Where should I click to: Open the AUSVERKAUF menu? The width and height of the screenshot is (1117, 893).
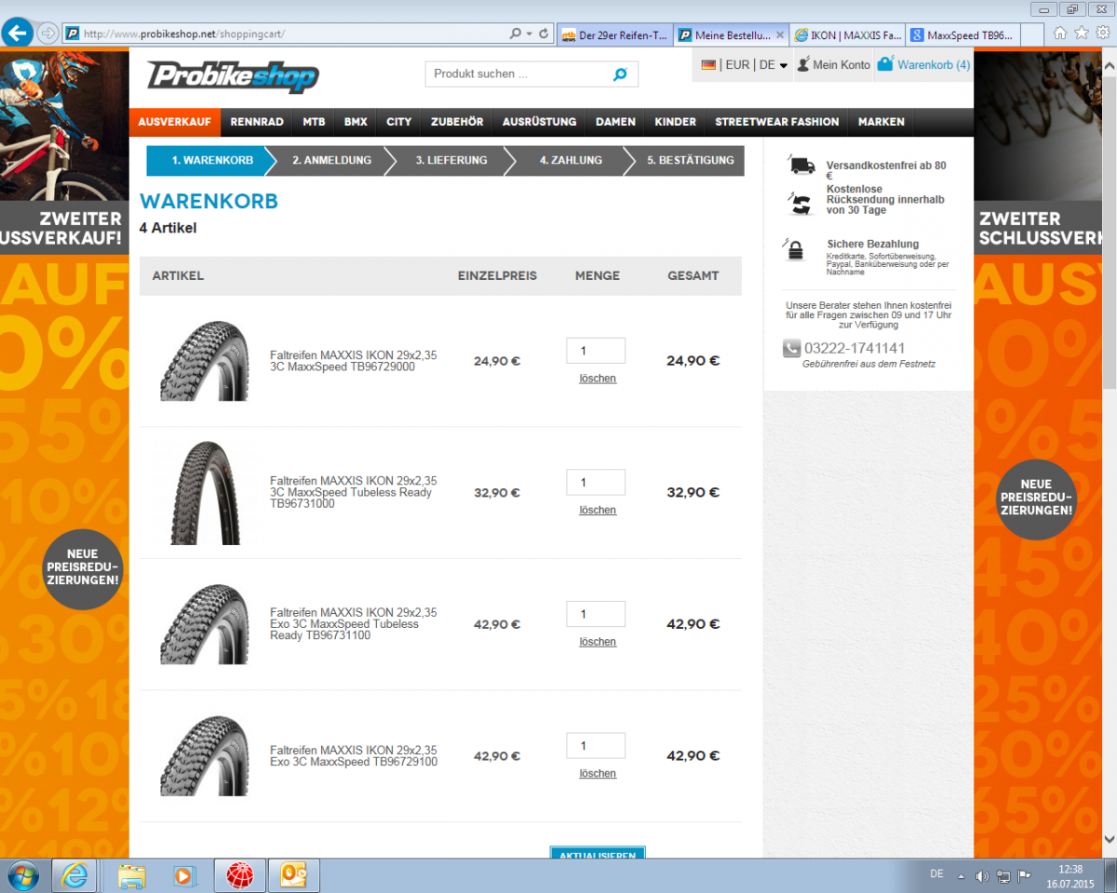coord(175,122)
